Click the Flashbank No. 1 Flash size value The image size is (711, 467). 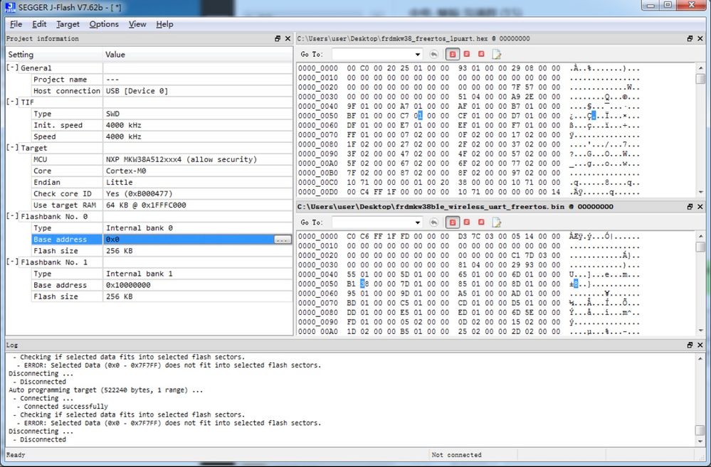pyautogui.click(x=120, y=296)
